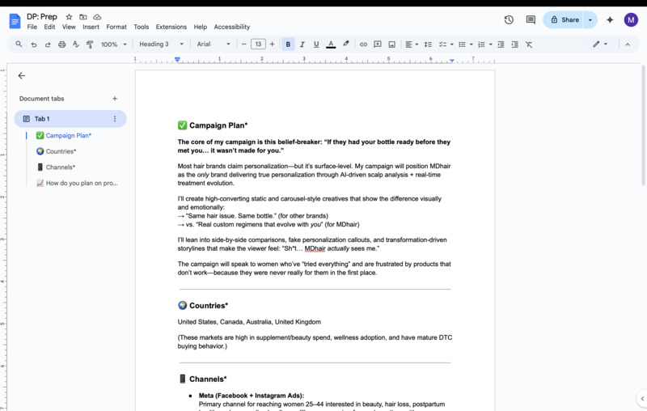Open version history clock icon
The width and height of the screenshot is (647, 411).
point(509,19)
